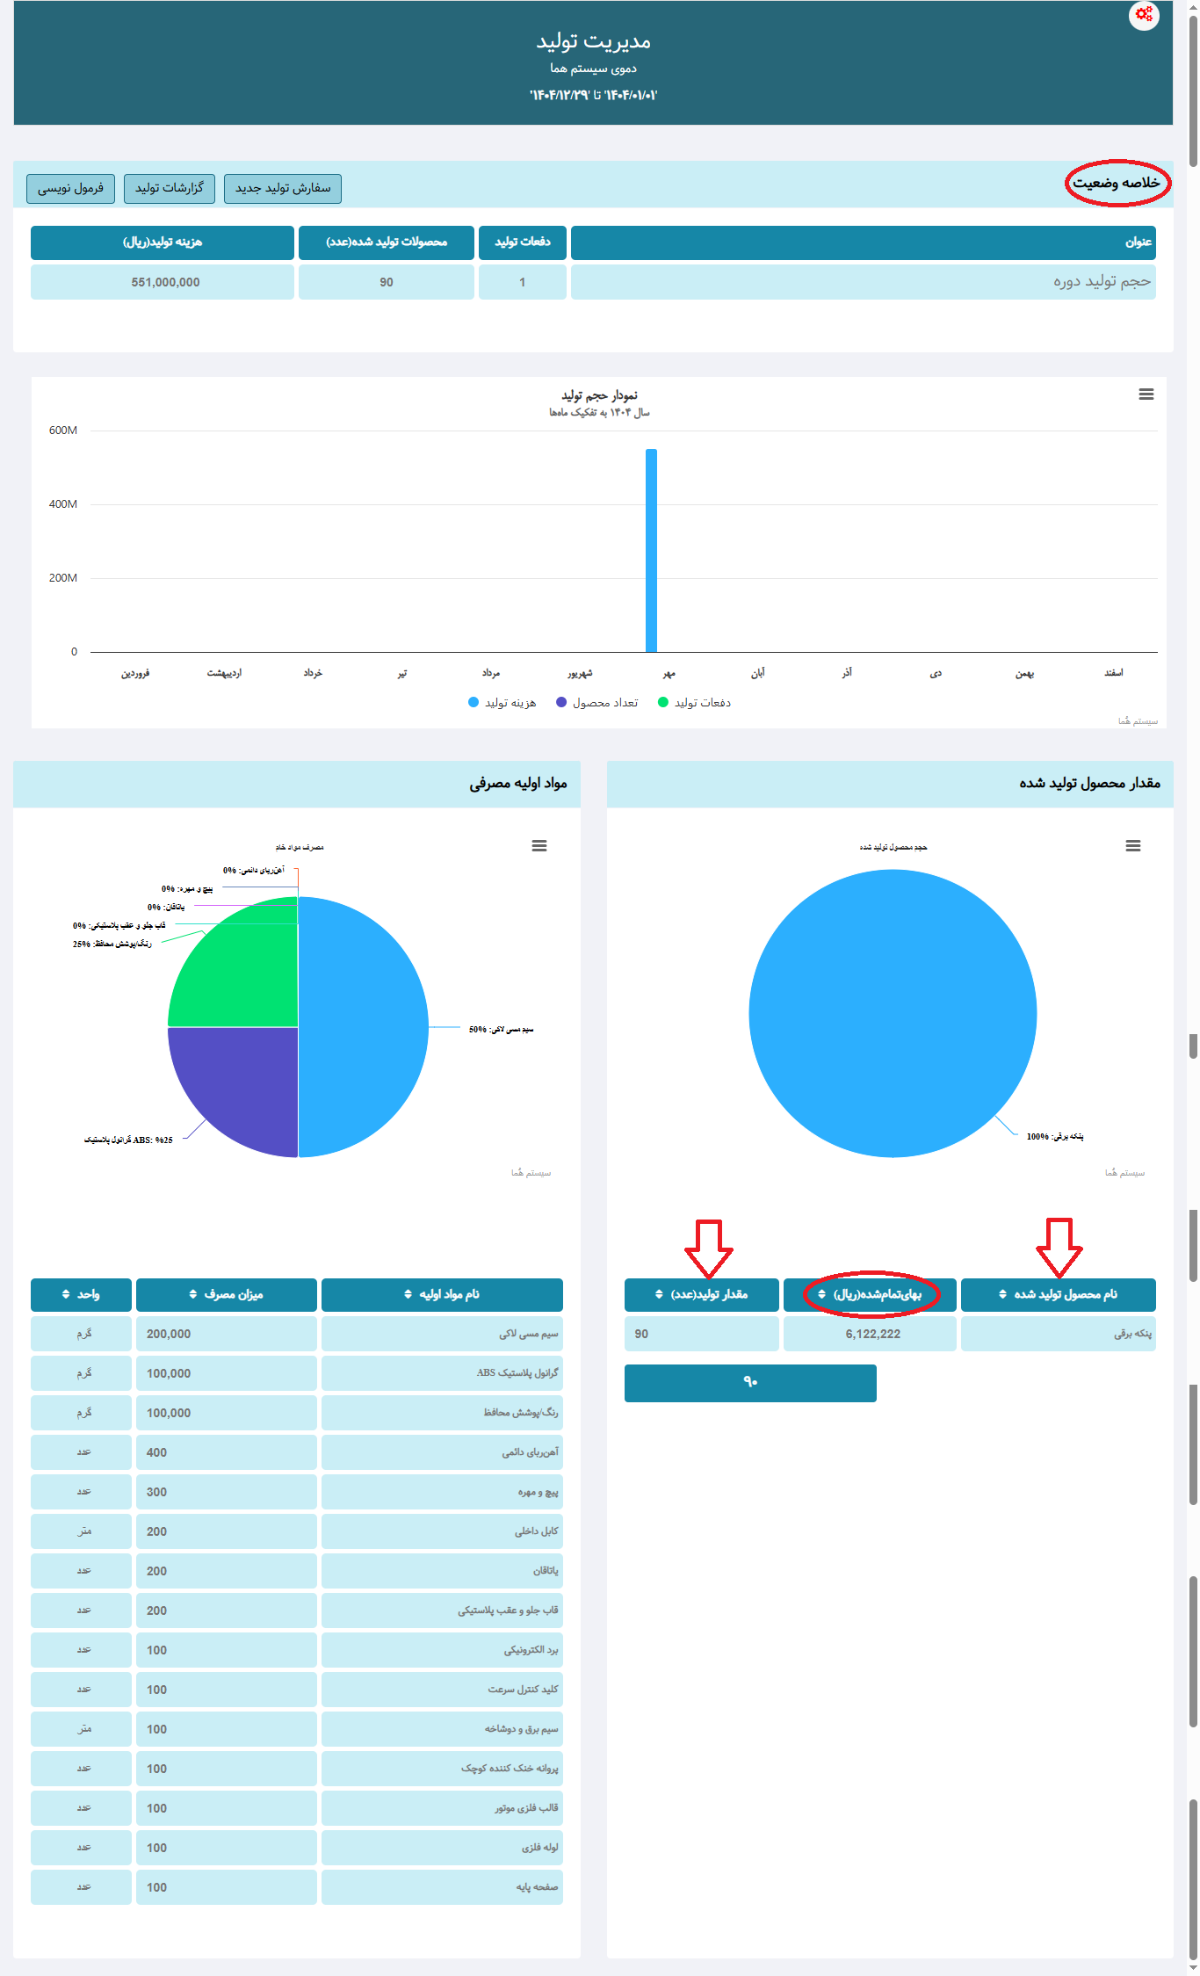Sort by مقدار تولید(عدد) column
The height and width of the screenshot is (1976, 1200).
[x=701, y=1294]
